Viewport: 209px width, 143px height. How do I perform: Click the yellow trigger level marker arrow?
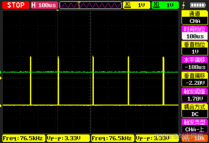(1, 78)
